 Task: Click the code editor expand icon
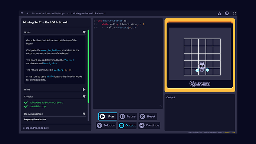point(161,106)
